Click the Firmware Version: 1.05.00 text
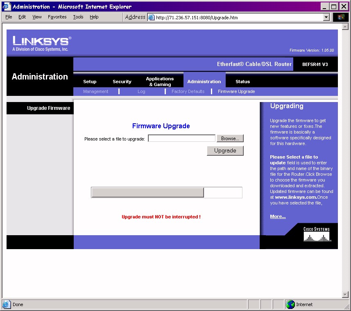This screenshot has width=351, height=311. pyautogui.click(x=312, y=50)
